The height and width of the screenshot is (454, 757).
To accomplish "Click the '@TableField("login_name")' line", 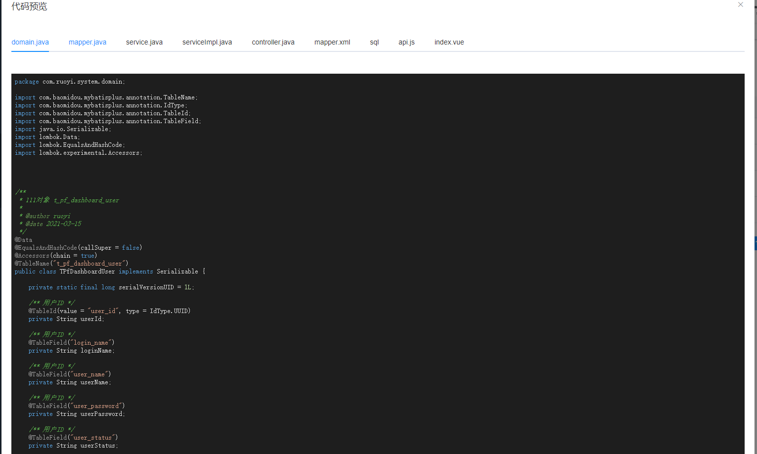I will click(x=71, y=343).
